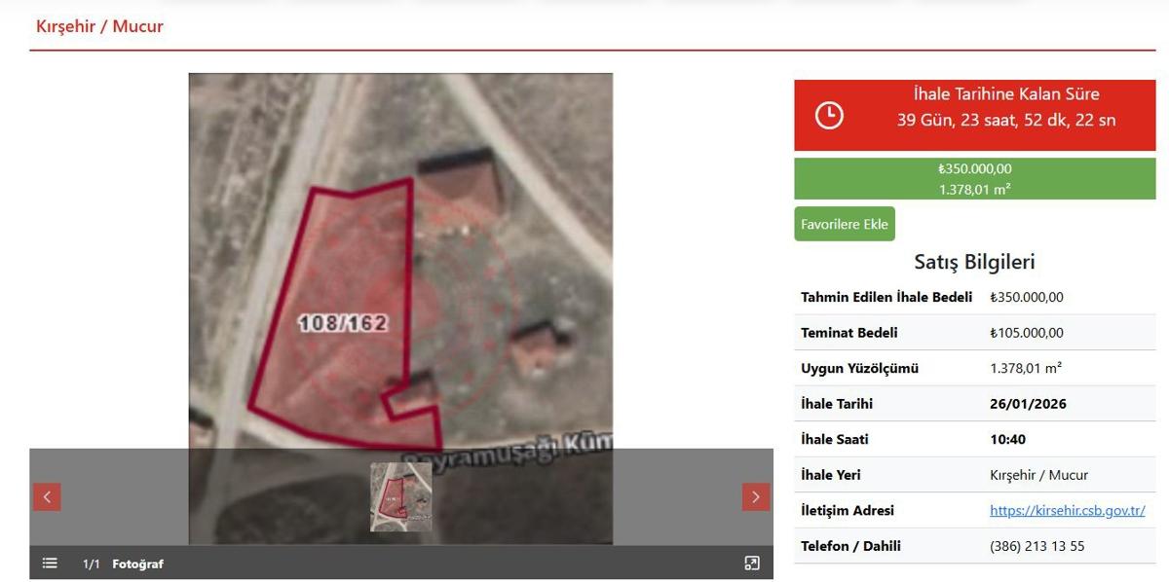Click the green ₺350.000,00 price bar
The width and height of the screenshot is (1169, 582).
tap(974, 178)
